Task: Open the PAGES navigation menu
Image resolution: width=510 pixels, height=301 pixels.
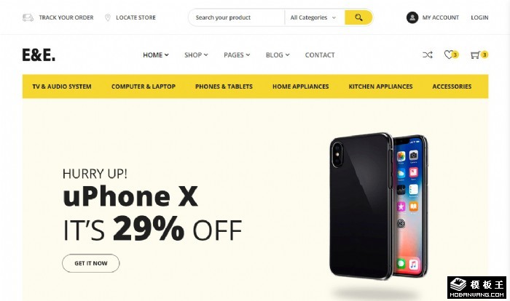Action: (237, 55)
